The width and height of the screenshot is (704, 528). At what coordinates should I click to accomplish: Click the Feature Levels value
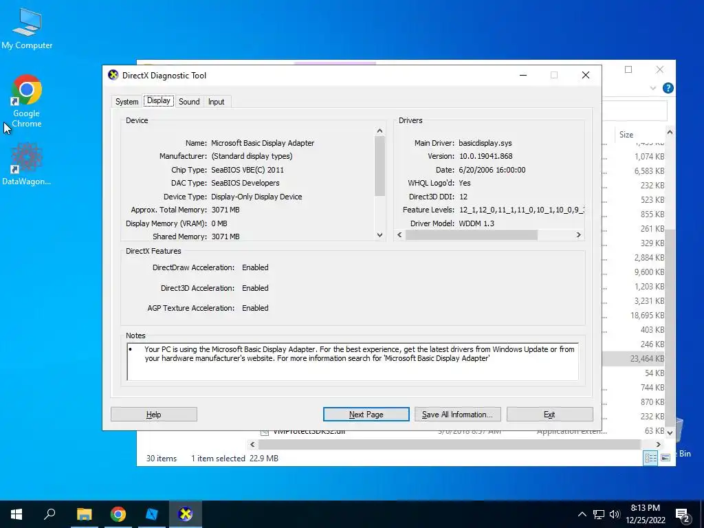tap(521, 210)
